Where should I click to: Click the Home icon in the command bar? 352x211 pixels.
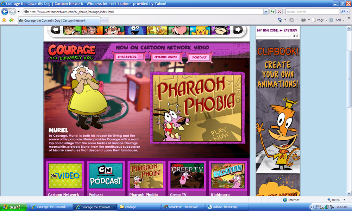point(280,20)
